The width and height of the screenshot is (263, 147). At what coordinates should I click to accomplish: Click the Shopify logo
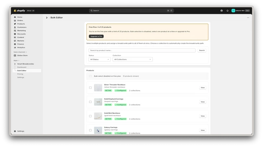point(19,11)
